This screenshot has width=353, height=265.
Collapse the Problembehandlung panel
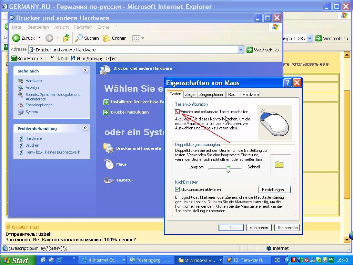(x=85, y=128)
